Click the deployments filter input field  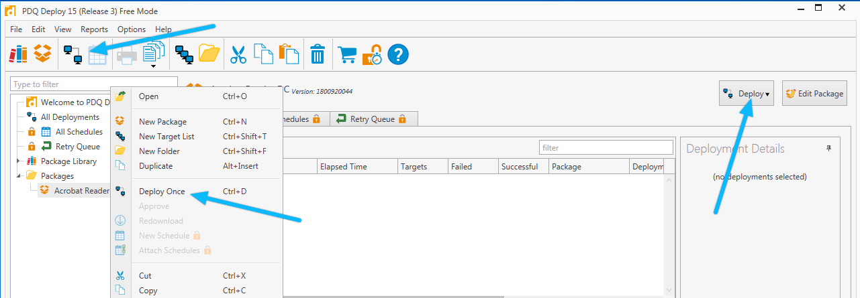click(606, 147)
